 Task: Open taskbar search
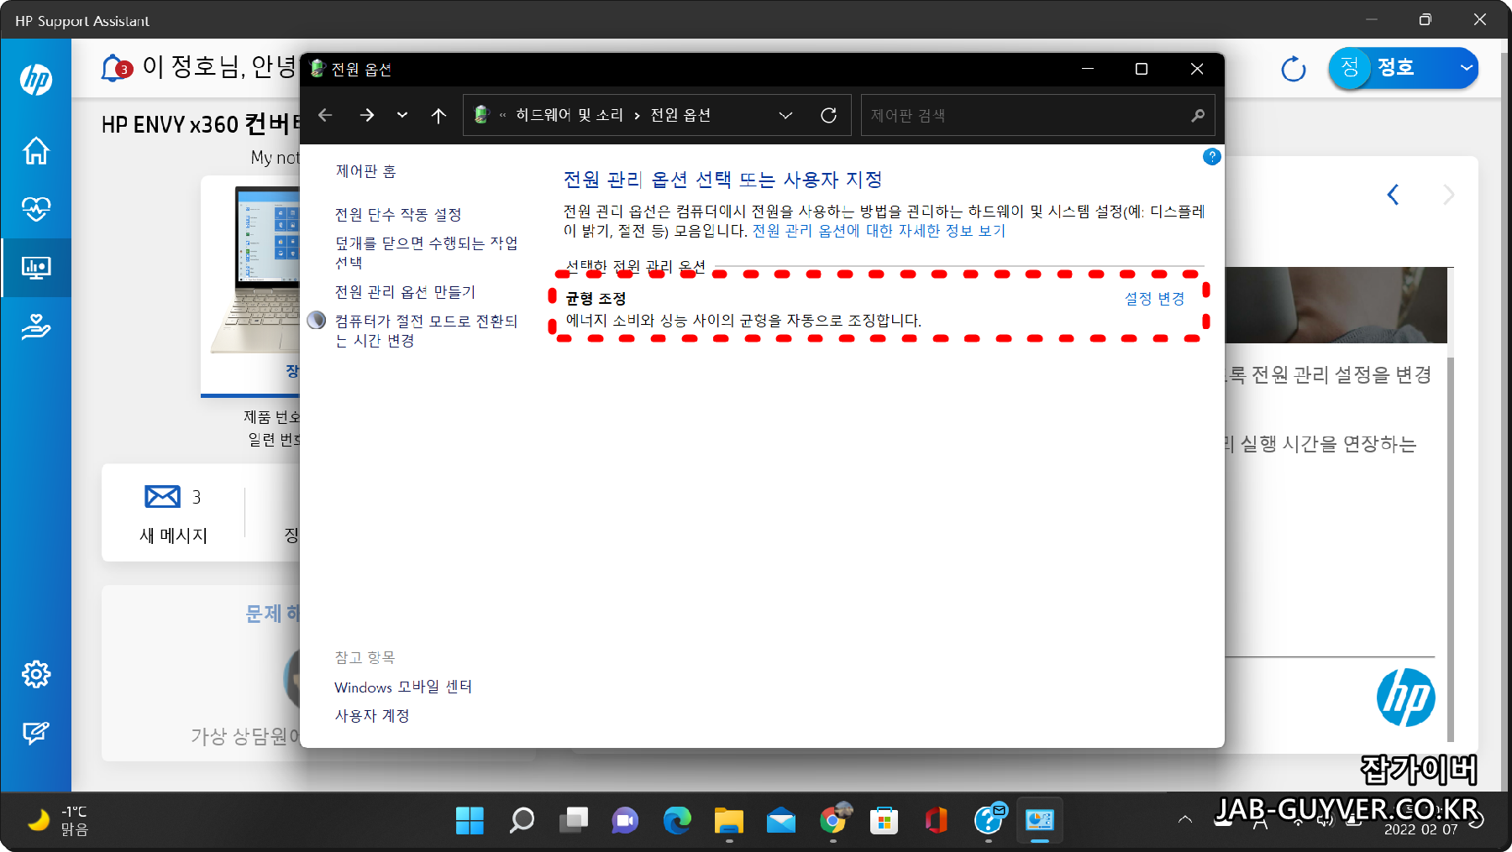(522, 820)
